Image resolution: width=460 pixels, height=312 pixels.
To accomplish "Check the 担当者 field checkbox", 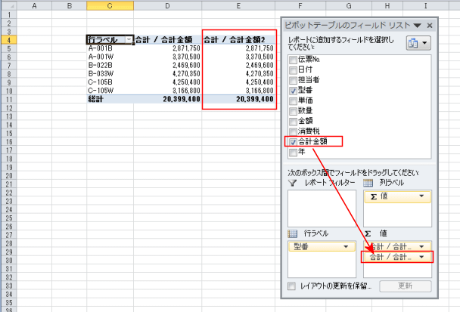I will pyautogui.click(x=293, y=80).
